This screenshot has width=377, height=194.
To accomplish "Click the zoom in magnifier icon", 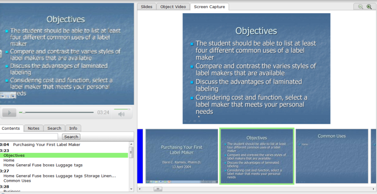I will 369,7.
